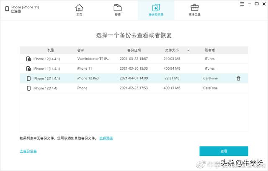Click the iPhone 12(14.4) model text

click(45, 88)
